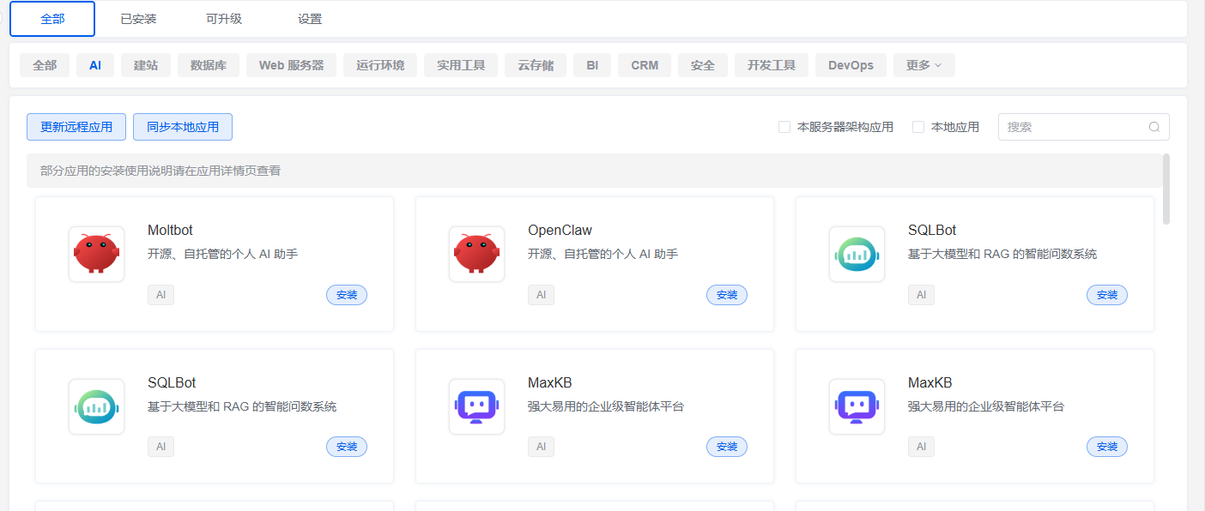This screenshot has height=511, width=1205.
Task: Click the 搜索 input field
Action: pyautogui.click(x=1073, y=127)
